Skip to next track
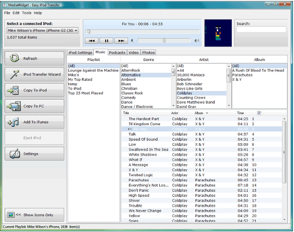294x232 pixels. click(x=121, y=41)
